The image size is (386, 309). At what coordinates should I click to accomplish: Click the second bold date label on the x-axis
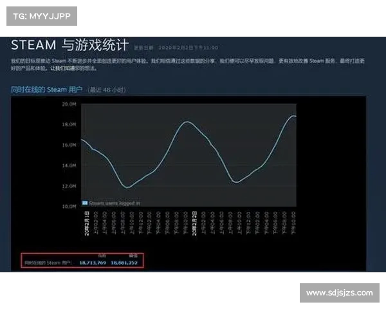tap(194, 223)
